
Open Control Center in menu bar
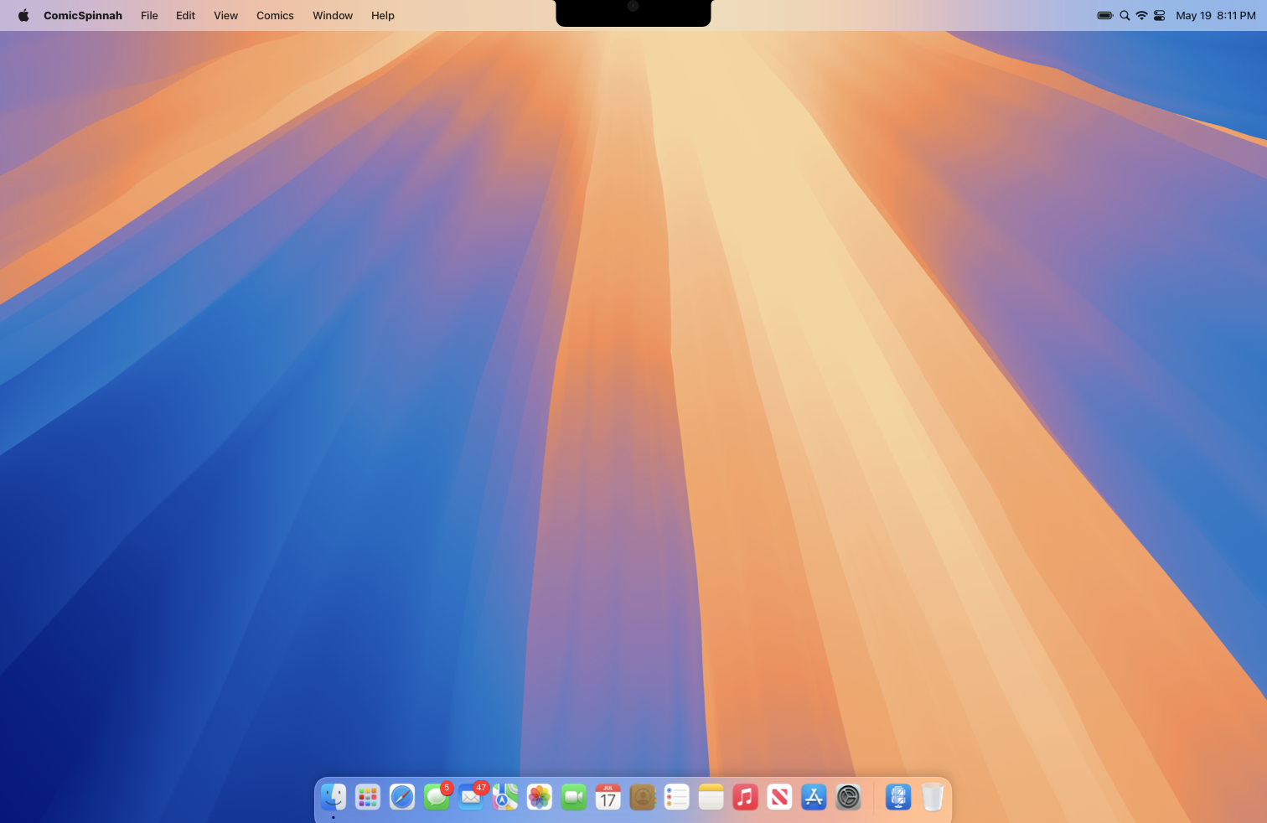click(1160, 15)
